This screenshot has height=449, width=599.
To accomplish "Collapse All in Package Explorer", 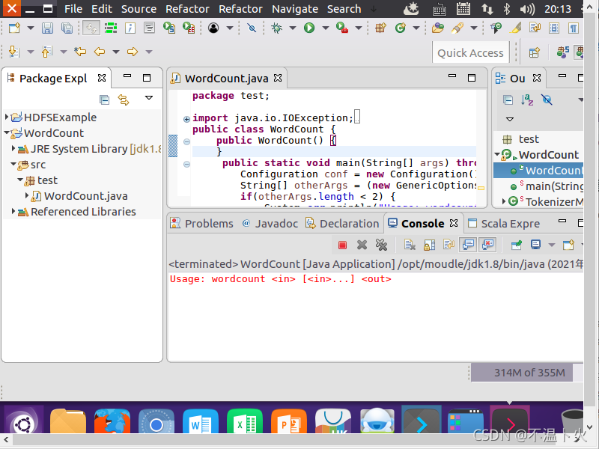I will point(104,100).
